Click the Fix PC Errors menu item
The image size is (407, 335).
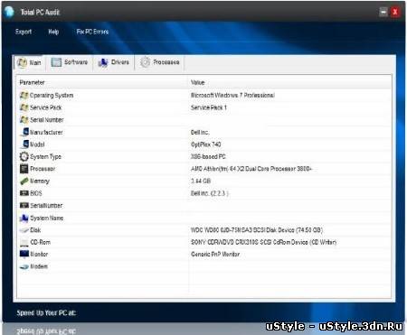click(x=92, y=32)
